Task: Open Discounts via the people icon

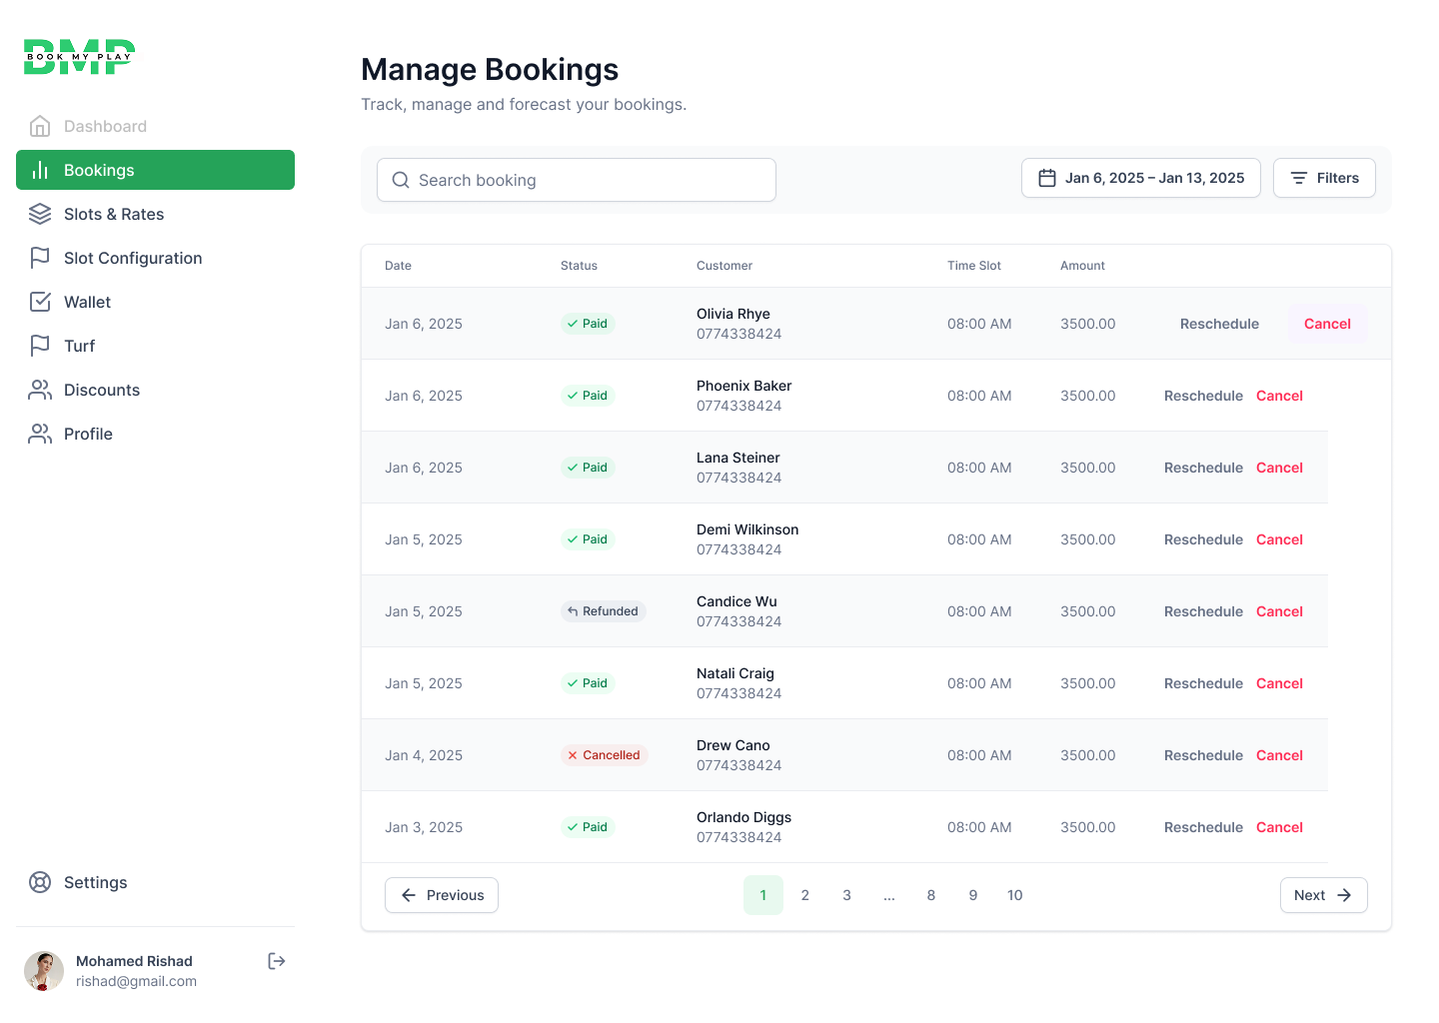Action: [x=40, y=390]
